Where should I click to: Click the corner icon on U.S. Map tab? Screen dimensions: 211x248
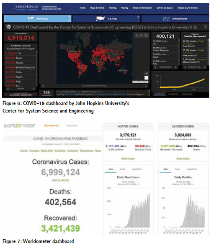coord(138,17)
